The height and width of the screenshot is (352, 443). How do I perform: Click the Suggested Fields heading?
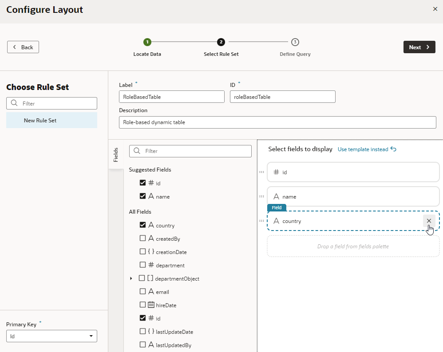pos(150,170)
